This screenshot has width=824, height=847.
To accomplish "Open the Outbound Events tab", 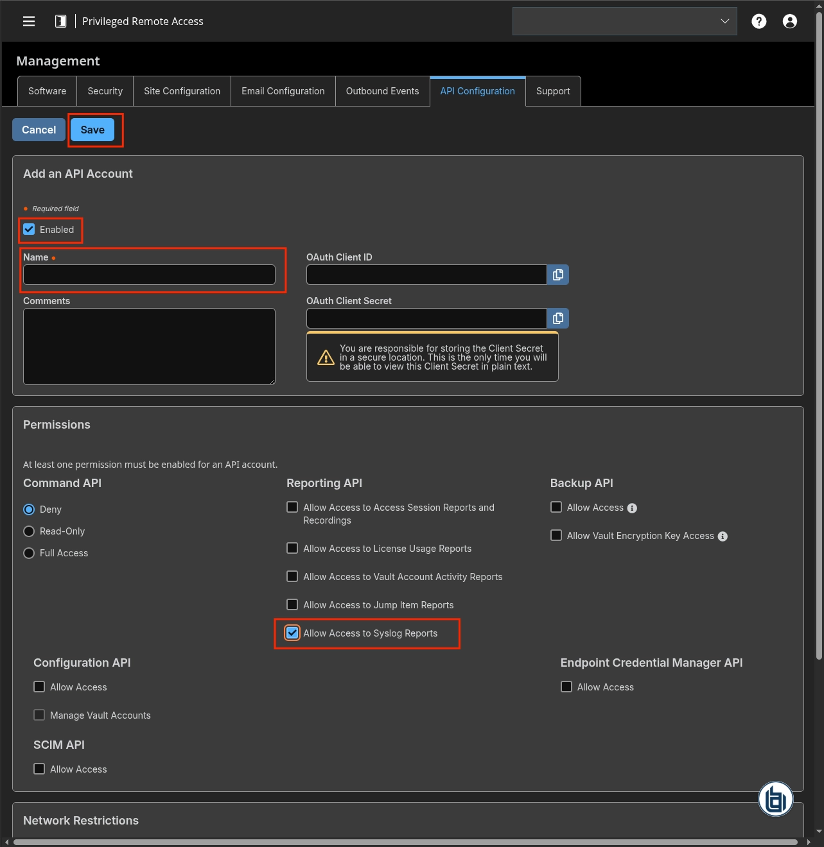I will pos(382,91).
